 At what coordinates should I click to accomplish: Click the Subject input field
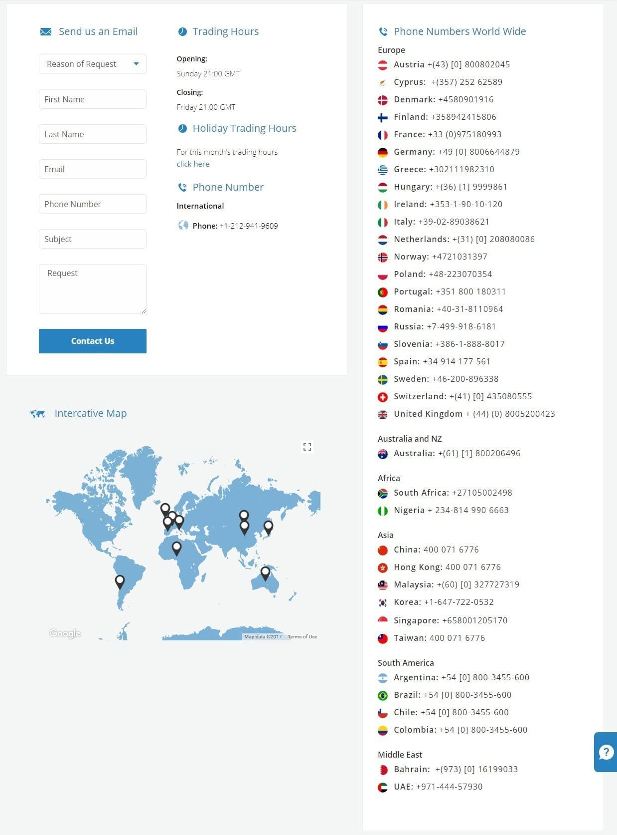pyautogui.click(x=93, y=239)
